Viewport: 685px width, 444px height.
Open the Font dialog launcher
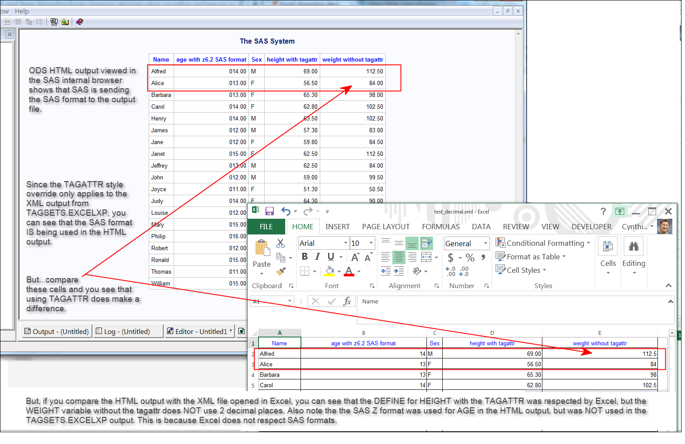[x=372, y=286]
